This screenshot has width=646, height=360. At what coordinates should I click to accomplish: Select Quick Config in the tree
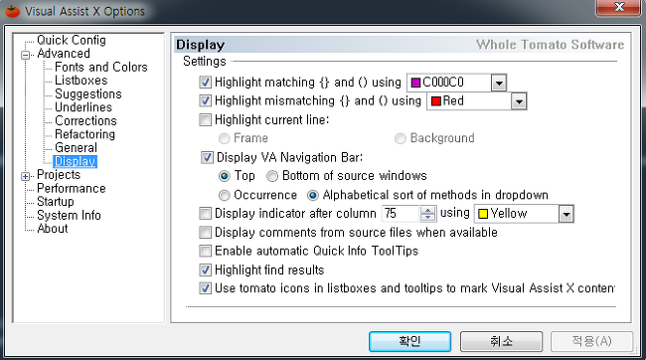click(72, 40)
